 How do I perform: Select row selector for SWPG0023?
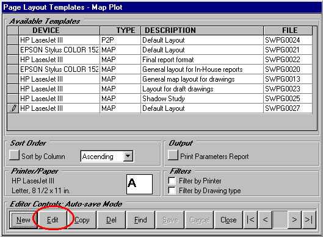(13, 89)
